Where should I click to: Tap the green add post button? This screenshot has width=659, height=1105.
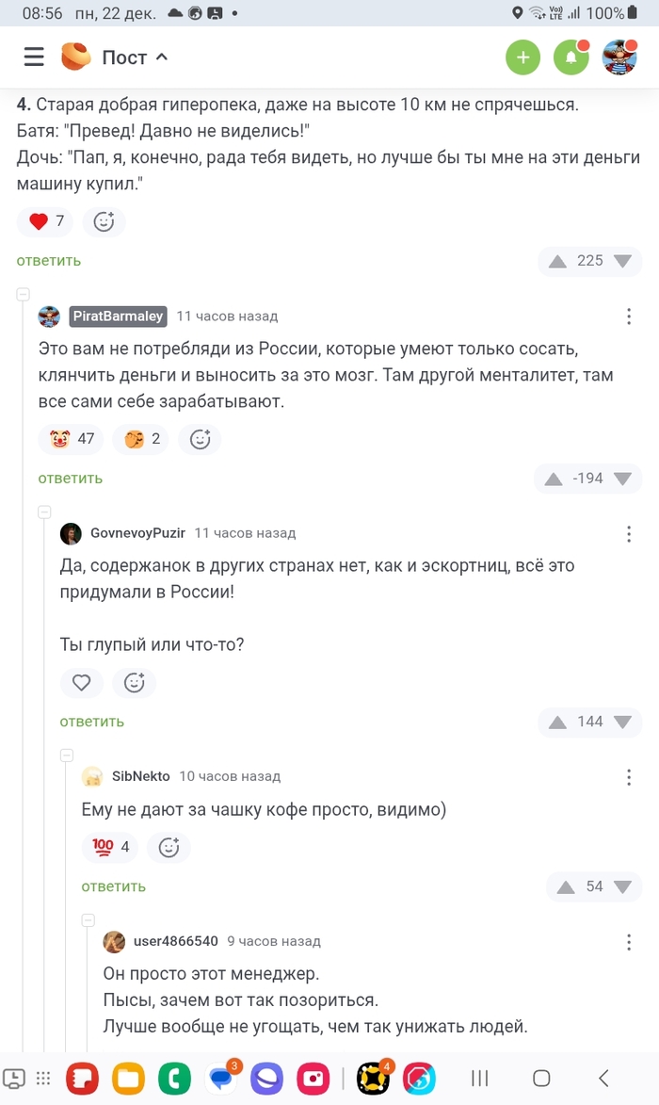[523, 57]
